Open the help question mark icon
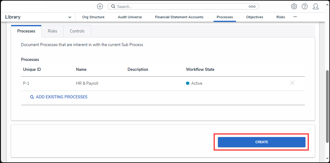Screen dimensions: 330x163 pos(305,6)
